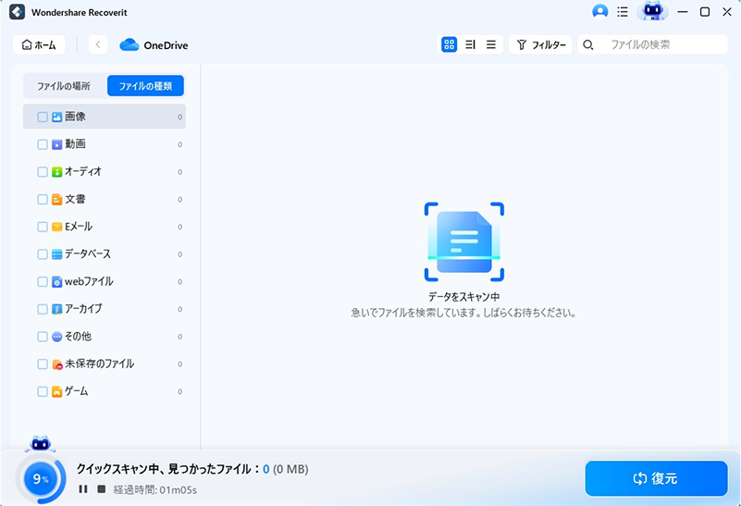Expand the アーカイブ category

83,309
